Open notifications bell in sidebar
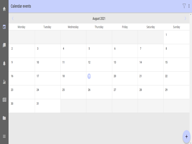The width and height of the screenshot is (192, 144). coord(4,63)
